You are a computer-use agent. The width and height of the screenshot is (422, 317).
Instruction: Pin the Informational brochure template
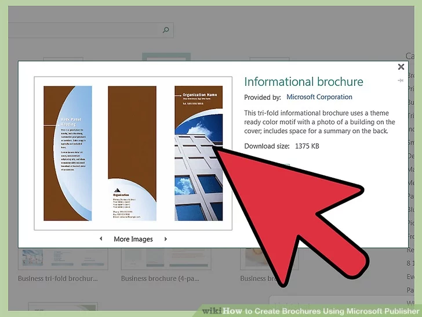[401, 81]
